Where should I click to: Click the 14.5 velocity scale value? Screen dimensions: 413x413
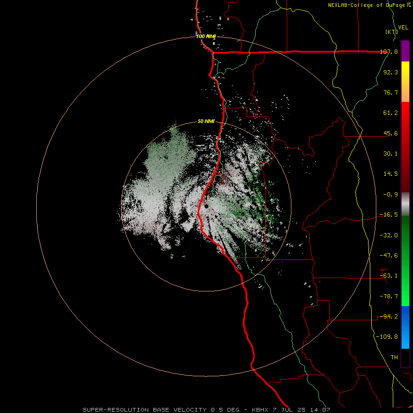(391, 174)
